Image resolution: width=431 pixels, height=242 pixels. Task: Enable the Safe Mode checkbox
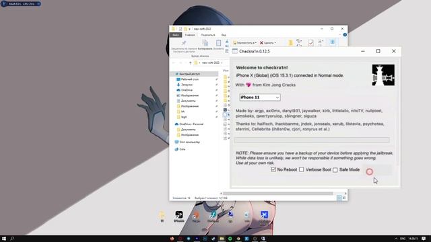click(x=335, y=170)
